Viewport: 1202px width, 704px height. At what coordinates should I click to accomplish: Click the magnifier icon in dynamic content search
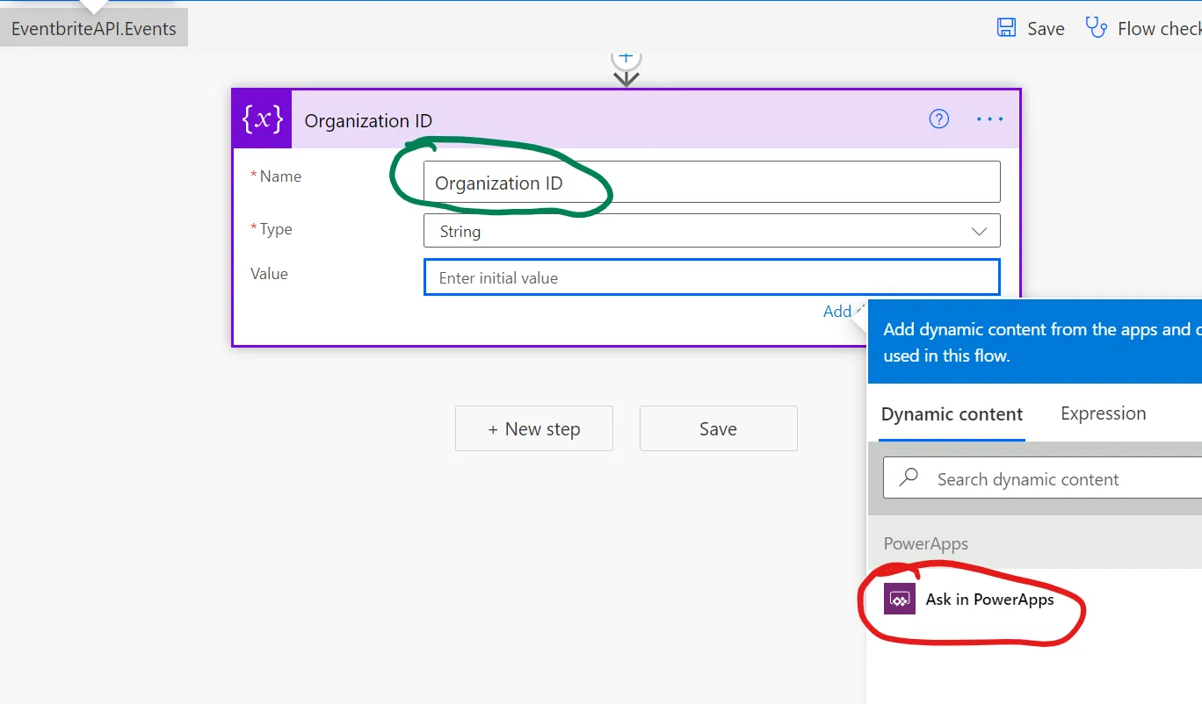point(909,478)
